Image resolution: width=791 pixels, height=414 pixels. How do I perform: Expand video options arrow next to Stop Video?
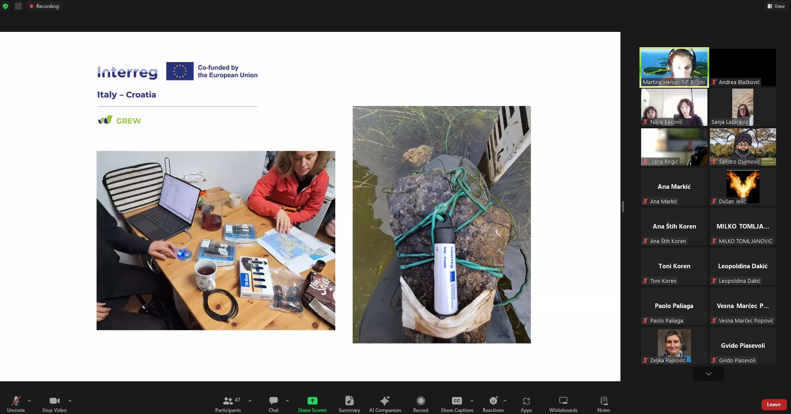(70, 401)
